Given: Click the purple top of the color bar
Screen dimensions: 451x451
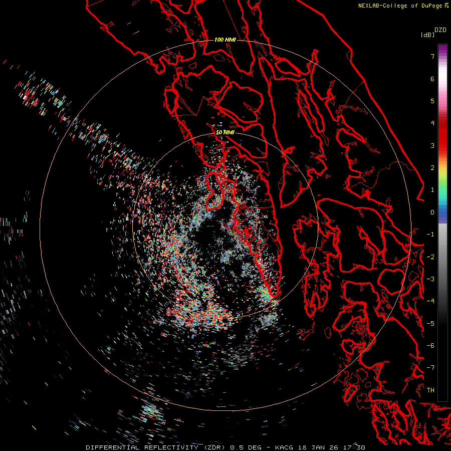Looking at the screenshot, I should pos(442,49).
